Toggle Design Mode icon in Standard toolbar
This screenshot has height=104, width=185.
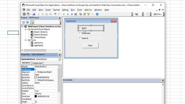(76, 14)
